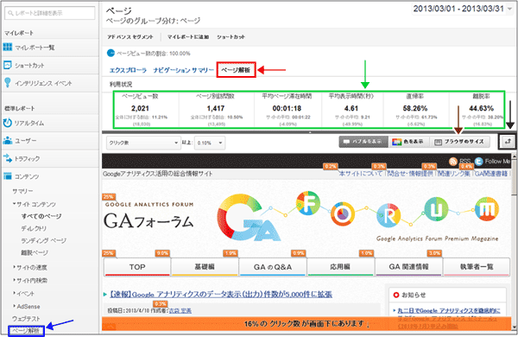This screenshot has width=518, height=337.
Task: Click the Realtime clock icon
Action: [x=7, y=123]
